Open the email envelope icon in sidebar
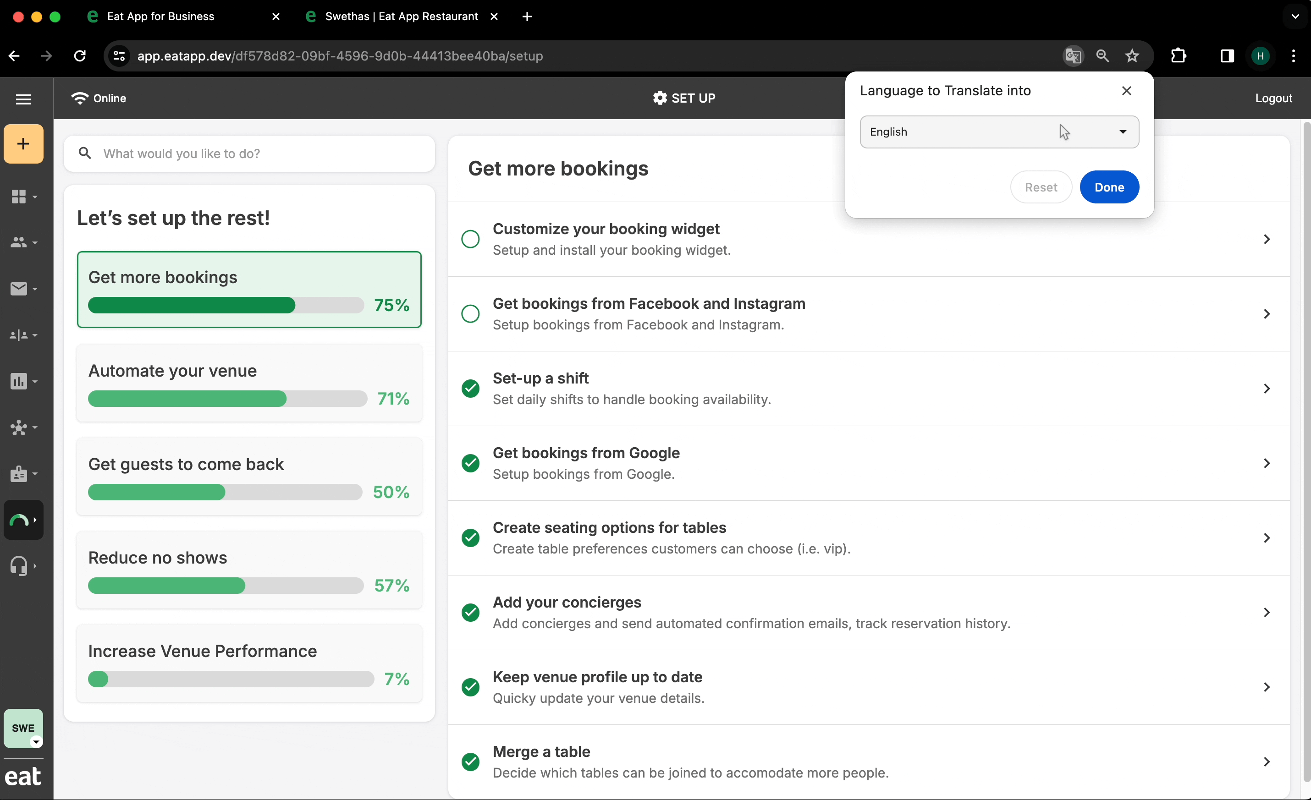This screenshot has width=1311, height=800. 20,289
